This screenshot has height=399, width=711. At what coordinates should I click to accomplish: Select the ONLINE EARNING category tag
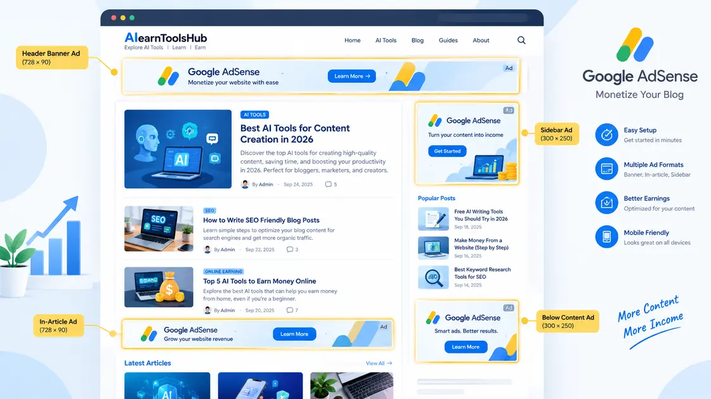pos(223,272)
